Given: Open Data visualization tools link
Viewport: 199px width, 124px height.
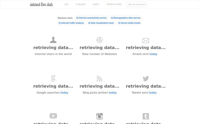Looking at the screenshot, I should click(101, 23).
